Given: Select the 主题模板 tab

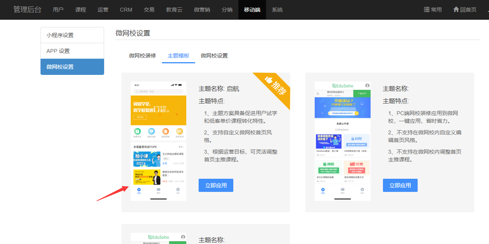Looking at the screenshot, I should click(179, 56).
